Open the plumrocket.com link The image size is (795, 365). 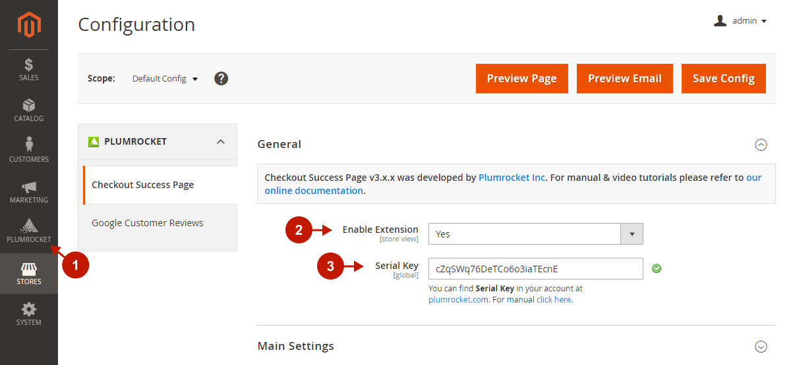(x=458, y=299)
